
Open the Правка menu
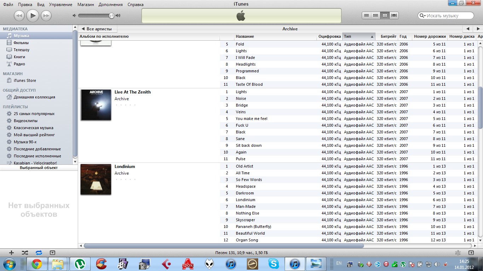pos(25,5)
